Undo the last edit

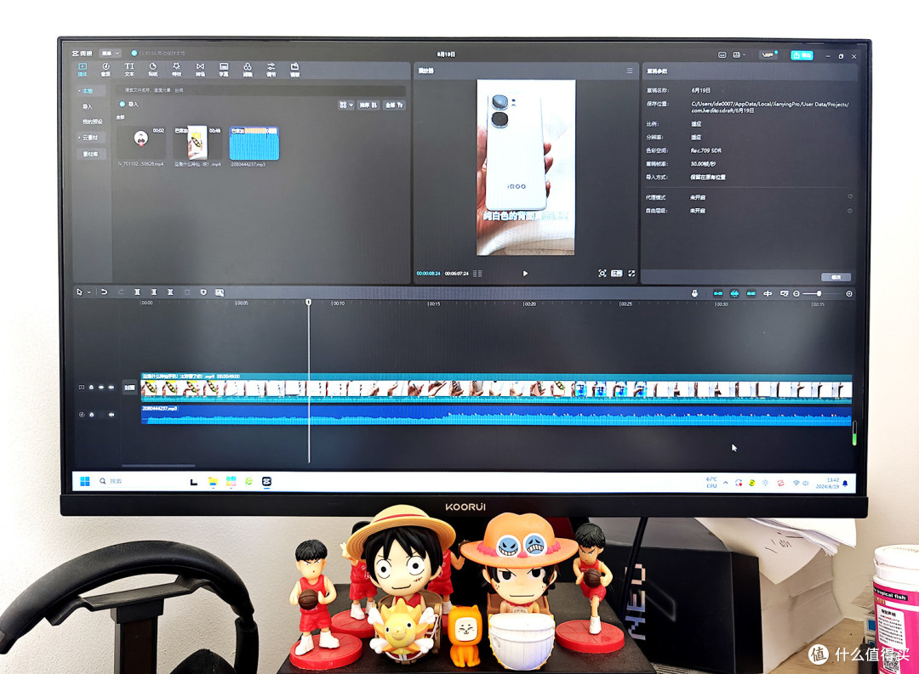105,292
